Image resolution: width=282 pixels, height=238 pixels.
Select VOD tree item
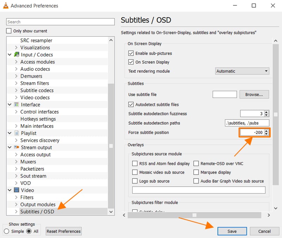point(25,183)
